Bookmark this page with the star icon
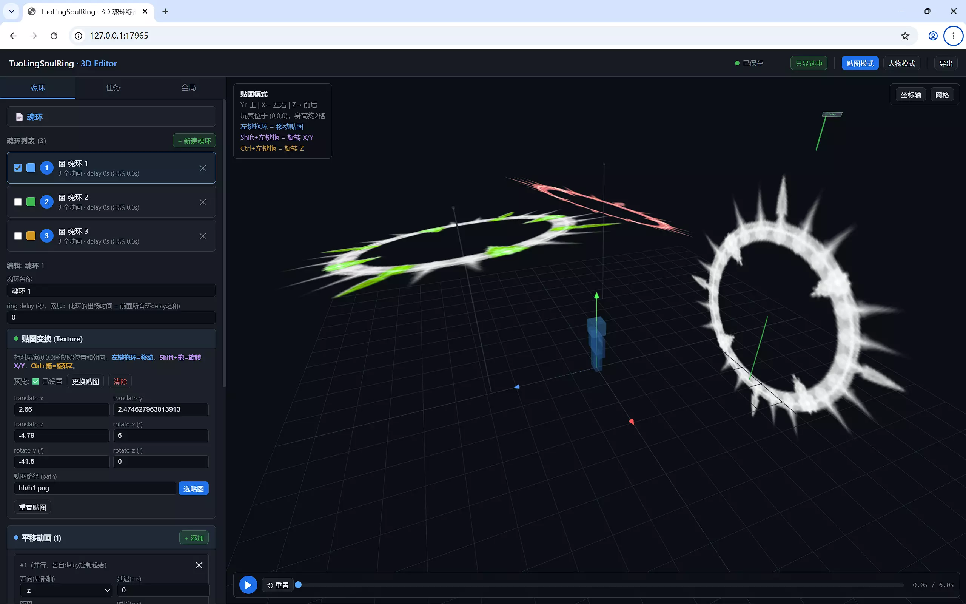 (905, 36)
